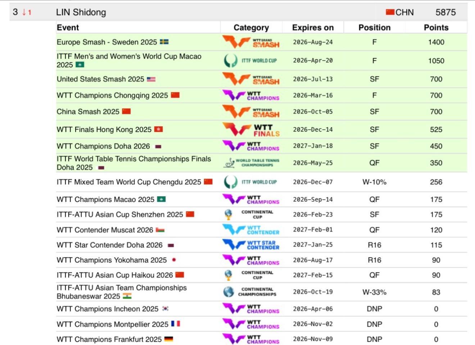Click the WTT Finals logo for Hong Kong
This screenshot has height=345, width=475.
pyautogui.click(x=251, y=130)
